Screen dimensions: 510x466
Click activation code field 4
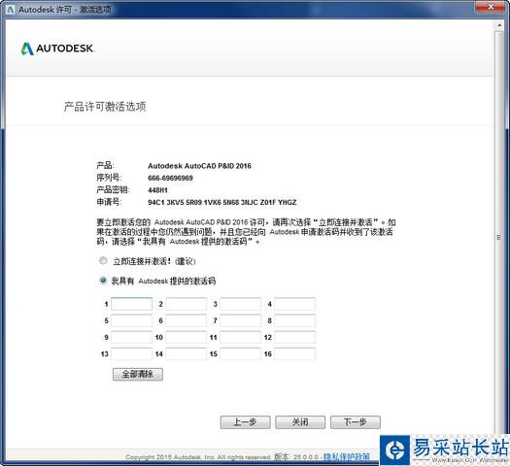(x=294, y=304)
